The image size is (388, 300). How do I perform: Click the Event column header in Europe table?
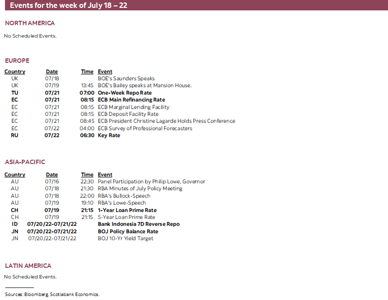click(105, 72)
